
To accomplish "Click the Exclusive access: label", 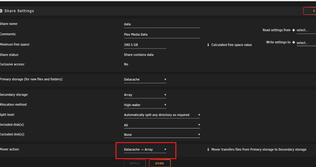I will pyautogui.click(x=13, y=64).
